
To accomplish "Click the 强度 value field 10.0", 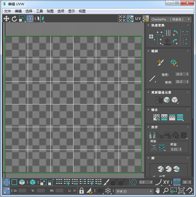I will pos(181,74).
